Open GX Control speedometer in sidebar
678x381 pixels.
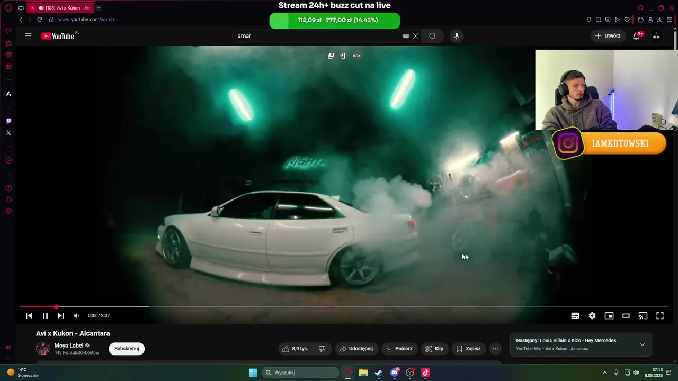pyautogui.click(x=8, y=31)
